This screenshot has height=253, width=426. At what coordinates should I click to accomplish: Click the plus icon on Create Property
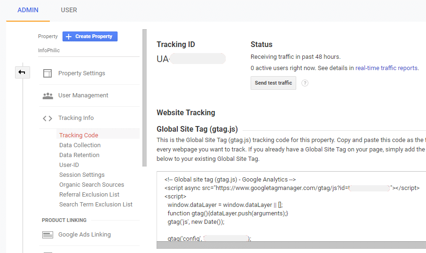(x=69, y=36)
